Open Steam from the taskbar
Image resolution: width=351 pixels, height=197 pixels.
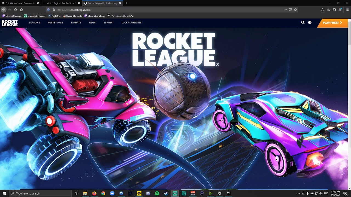[166, 193]
